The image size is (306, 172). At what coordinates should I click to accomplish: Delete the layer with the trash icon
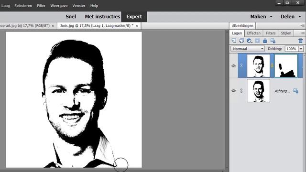(x=301, y=41)
